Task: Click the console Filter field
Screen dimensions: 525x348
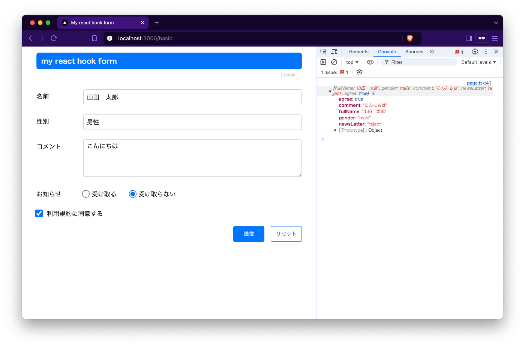Action: 418,62
